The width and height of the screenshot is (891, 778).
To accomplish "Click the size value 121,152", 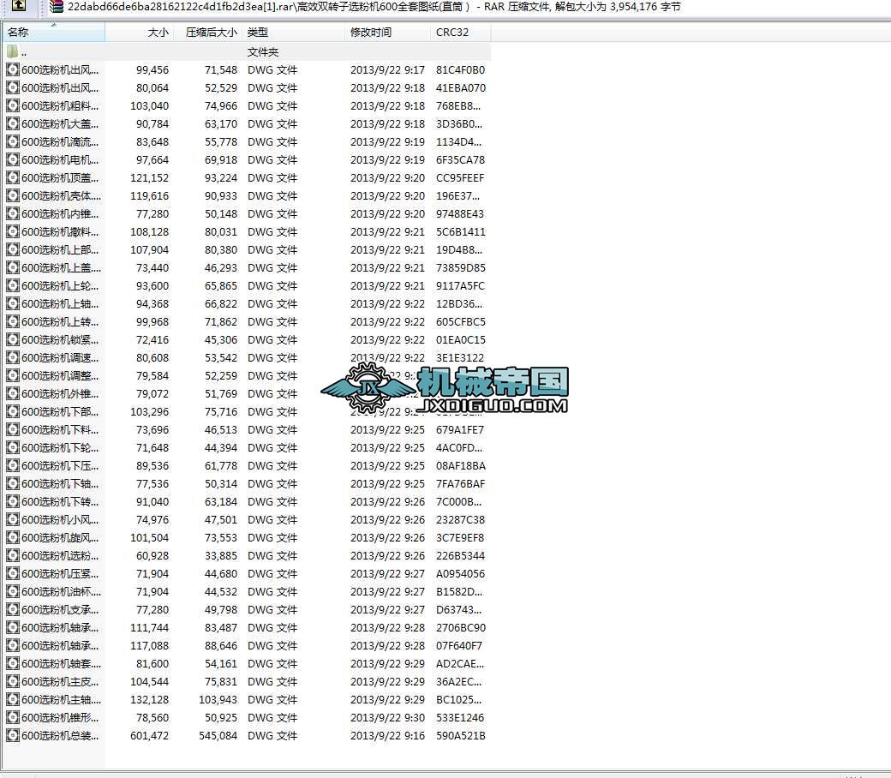I will (x=149, y=178).
